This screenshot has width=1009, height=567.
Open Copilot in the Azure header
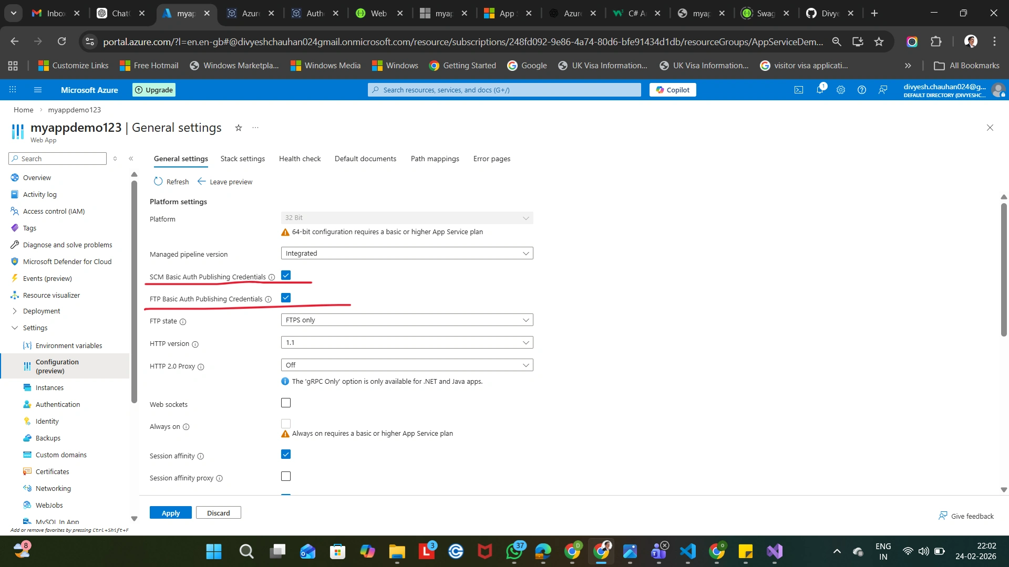point(673,90)
